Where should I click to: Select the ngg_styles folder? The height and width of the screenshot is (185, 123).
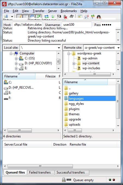74,104
